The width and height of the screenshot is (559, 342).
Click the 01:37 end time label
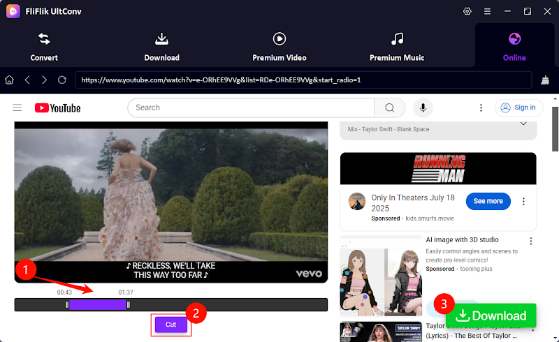tap(126, 292)
